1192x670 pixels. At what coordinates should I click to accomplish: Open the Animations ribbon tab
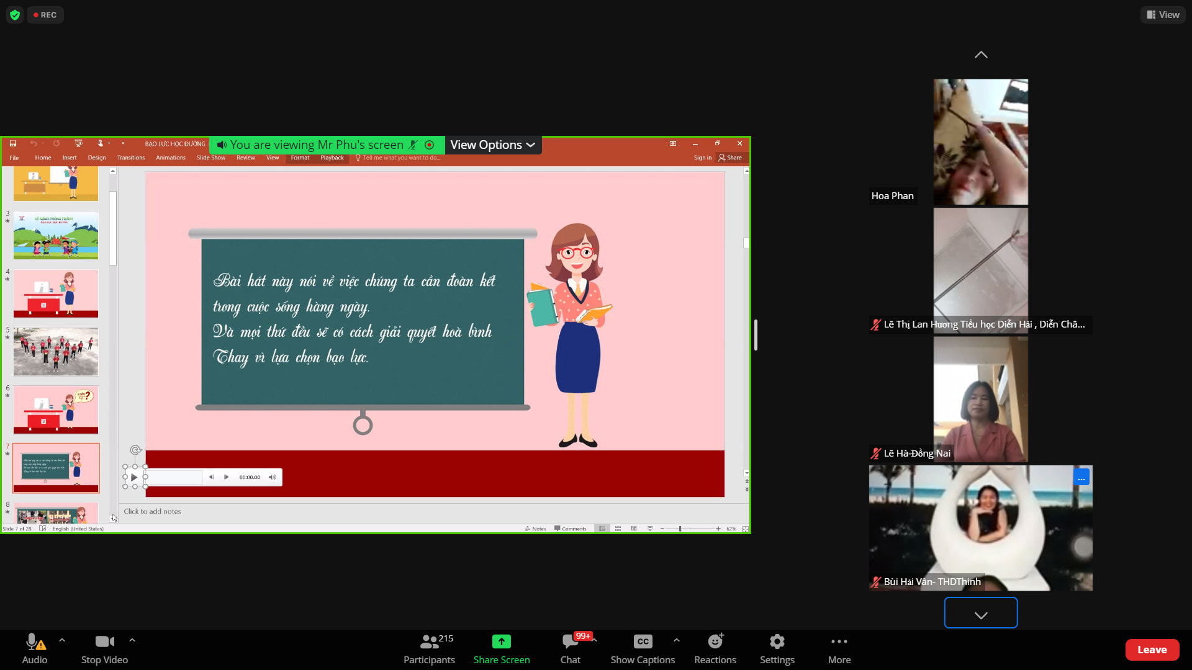(x=171, y=158)
